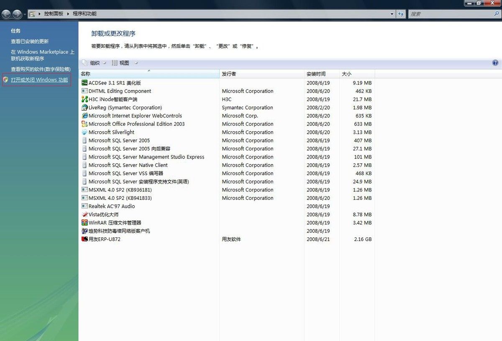Screen dimensions: 502x341
Task: Open the 组织 dropdown menu
Action: (x=95, y=62)
